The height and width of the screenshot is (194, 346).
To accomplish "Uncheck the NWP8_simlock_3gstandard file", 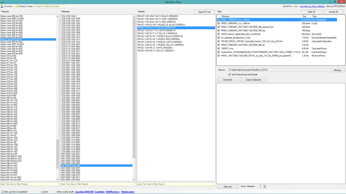I will coord(219,34).
